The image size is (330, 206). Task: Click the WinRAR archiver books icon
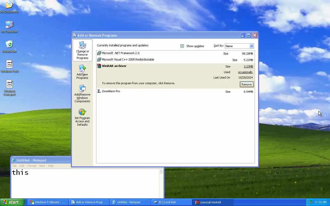coord(99,66)
